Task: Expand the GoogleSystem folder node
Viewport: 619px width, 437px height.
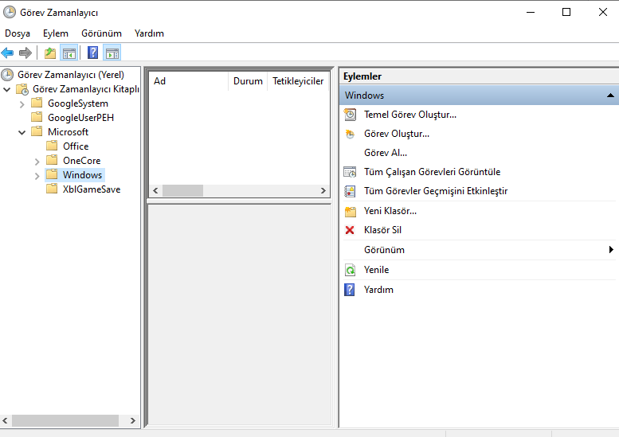Action: [x=22, y=103]
